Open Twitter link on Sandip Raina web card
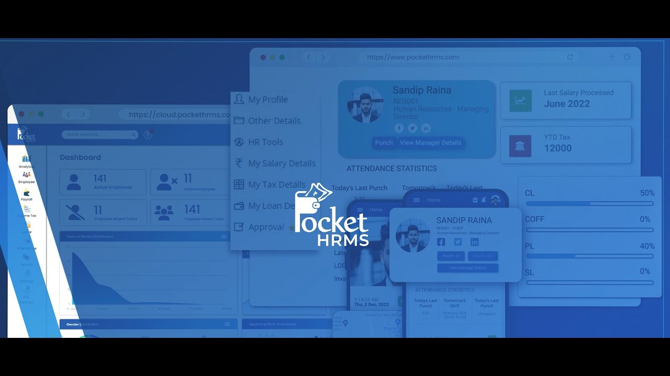This screenshot has width=670, height=376. 412,128
